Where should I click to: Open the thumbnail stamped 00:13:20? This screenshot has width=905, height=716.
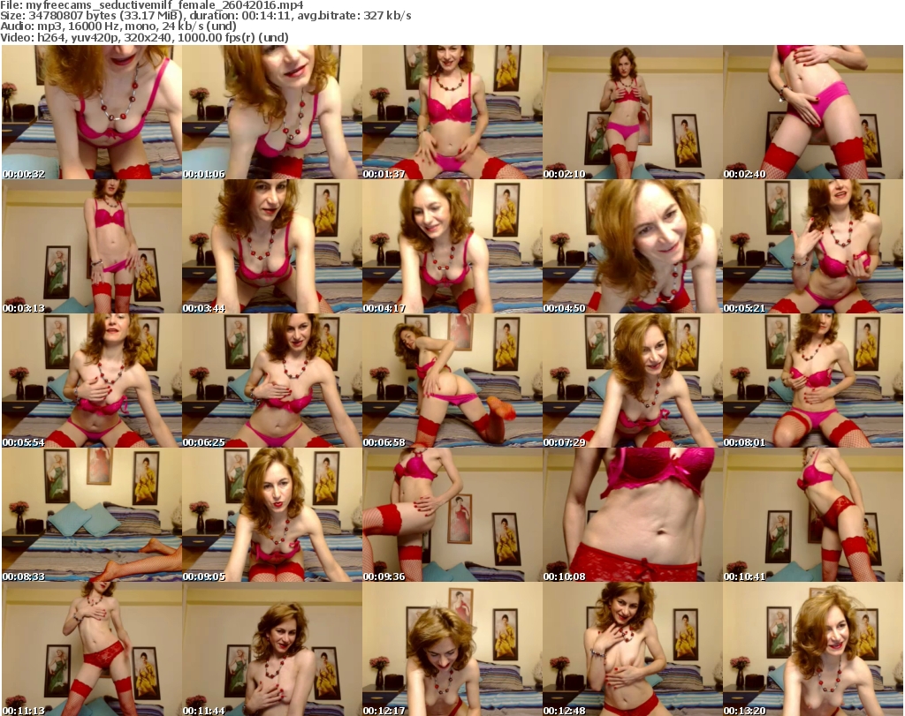click(x=813, y=649)
